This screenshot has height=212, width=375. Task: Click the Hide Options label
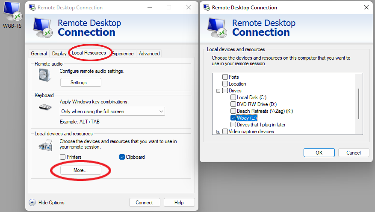point(51,203)
